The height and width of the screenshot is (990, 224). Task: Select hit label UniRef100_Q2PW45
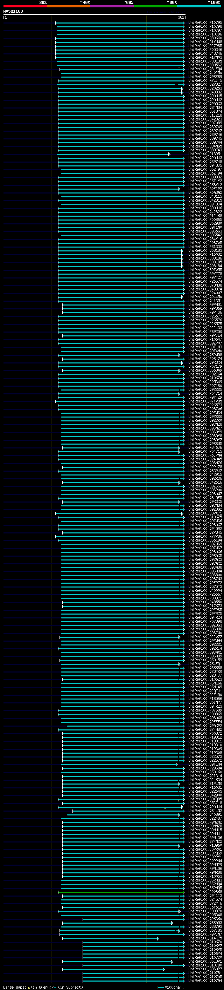coord(205,532)
